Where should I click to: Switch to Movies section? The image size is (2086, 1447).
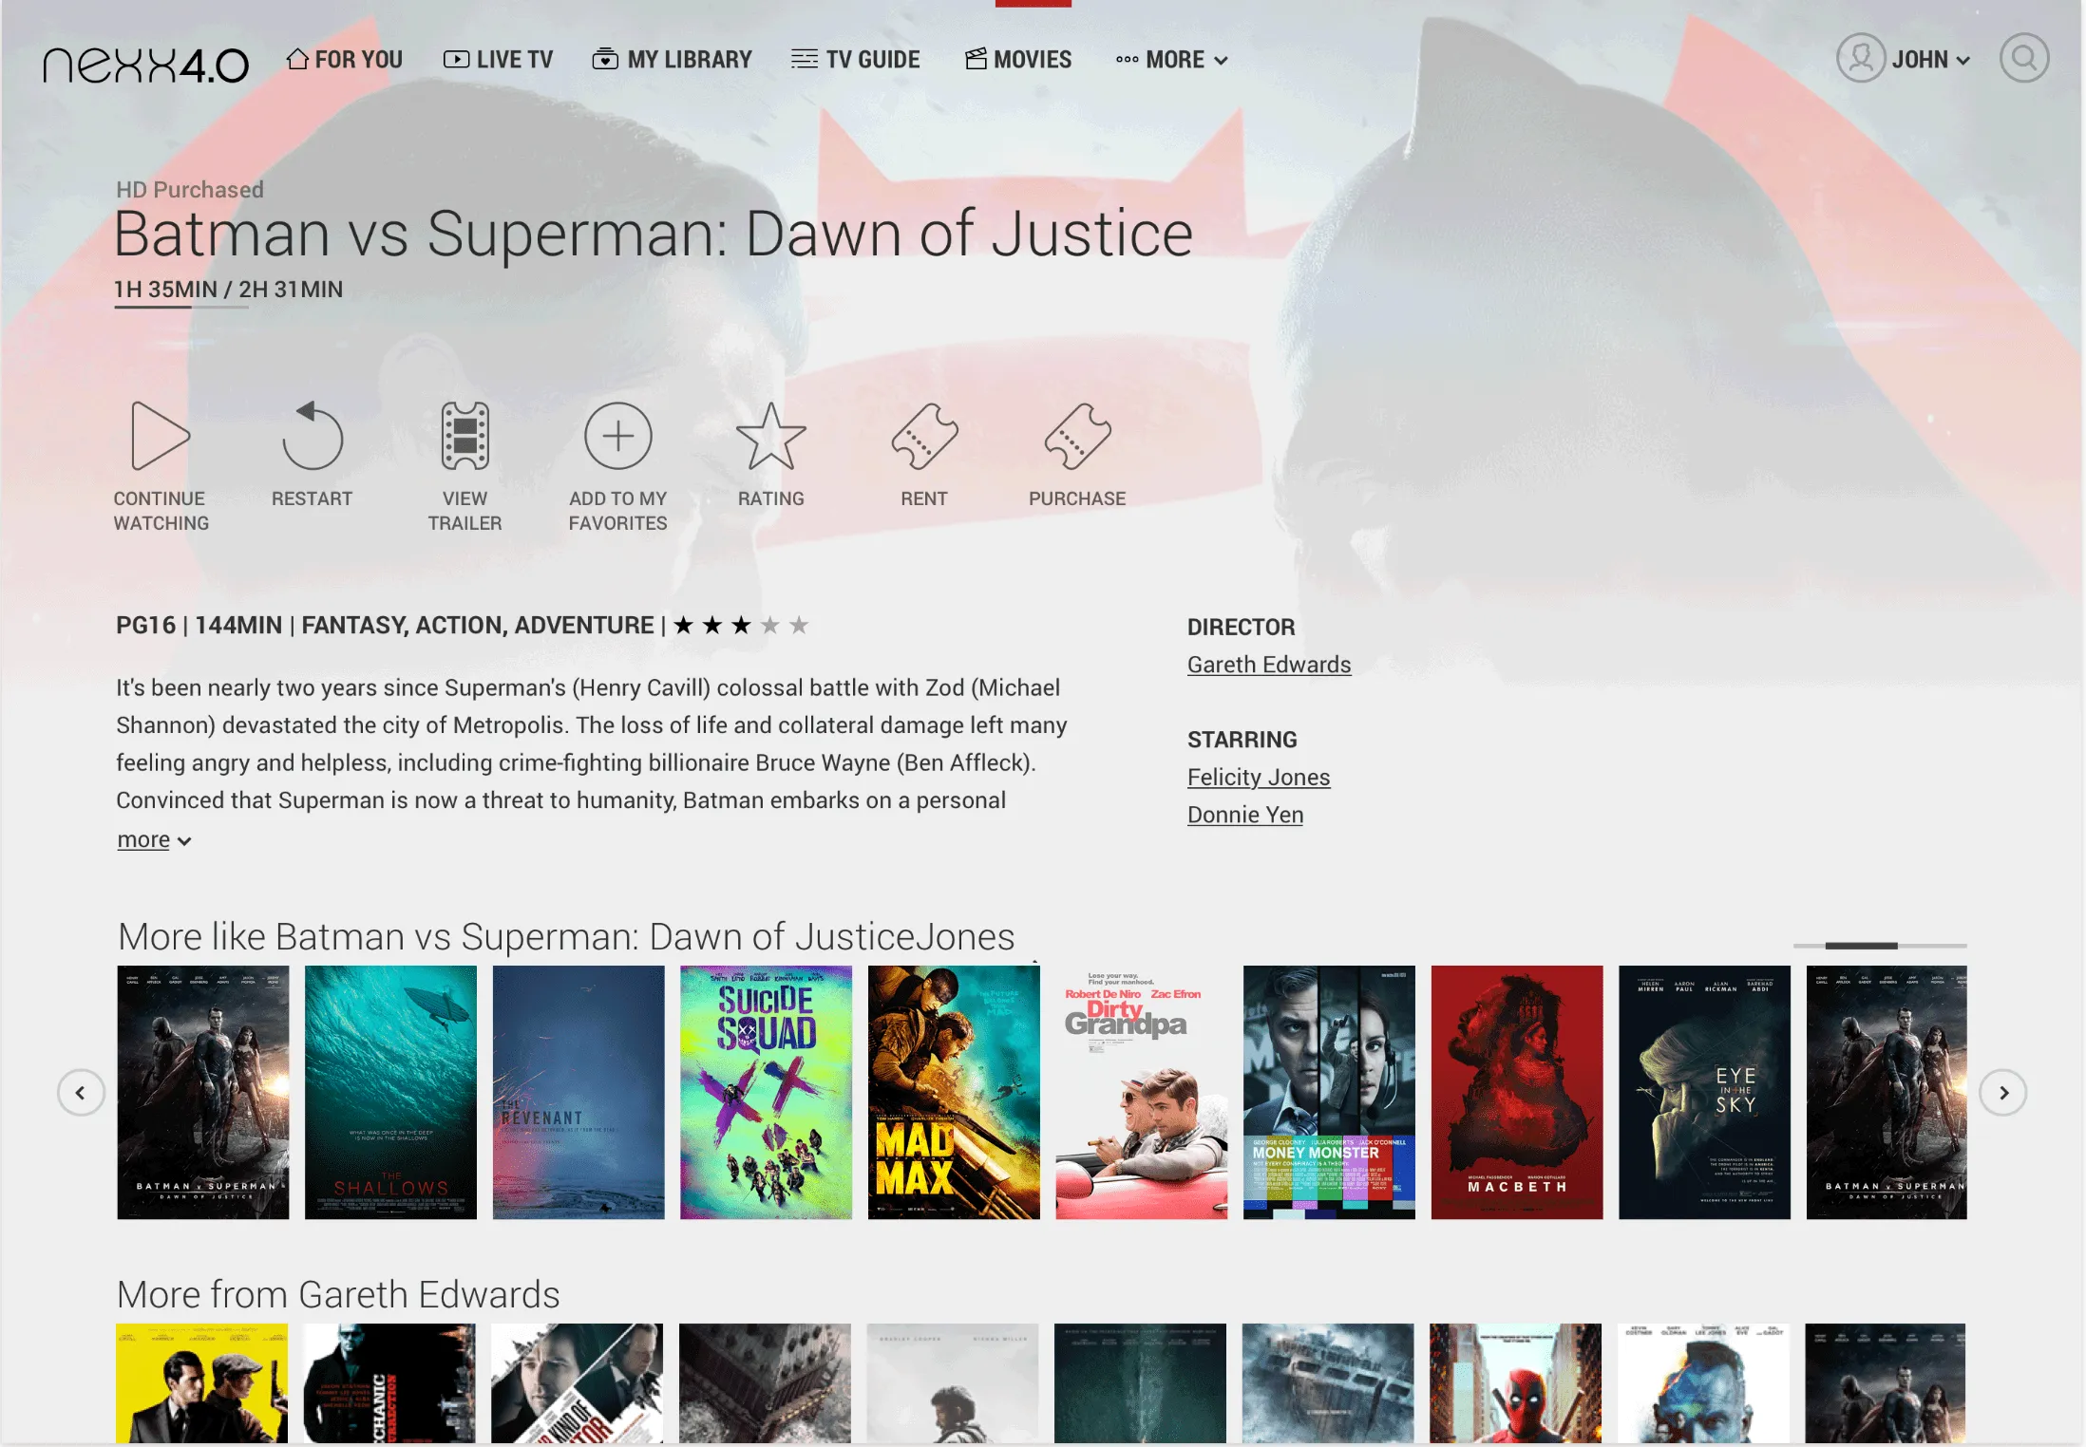(1018, 59)
